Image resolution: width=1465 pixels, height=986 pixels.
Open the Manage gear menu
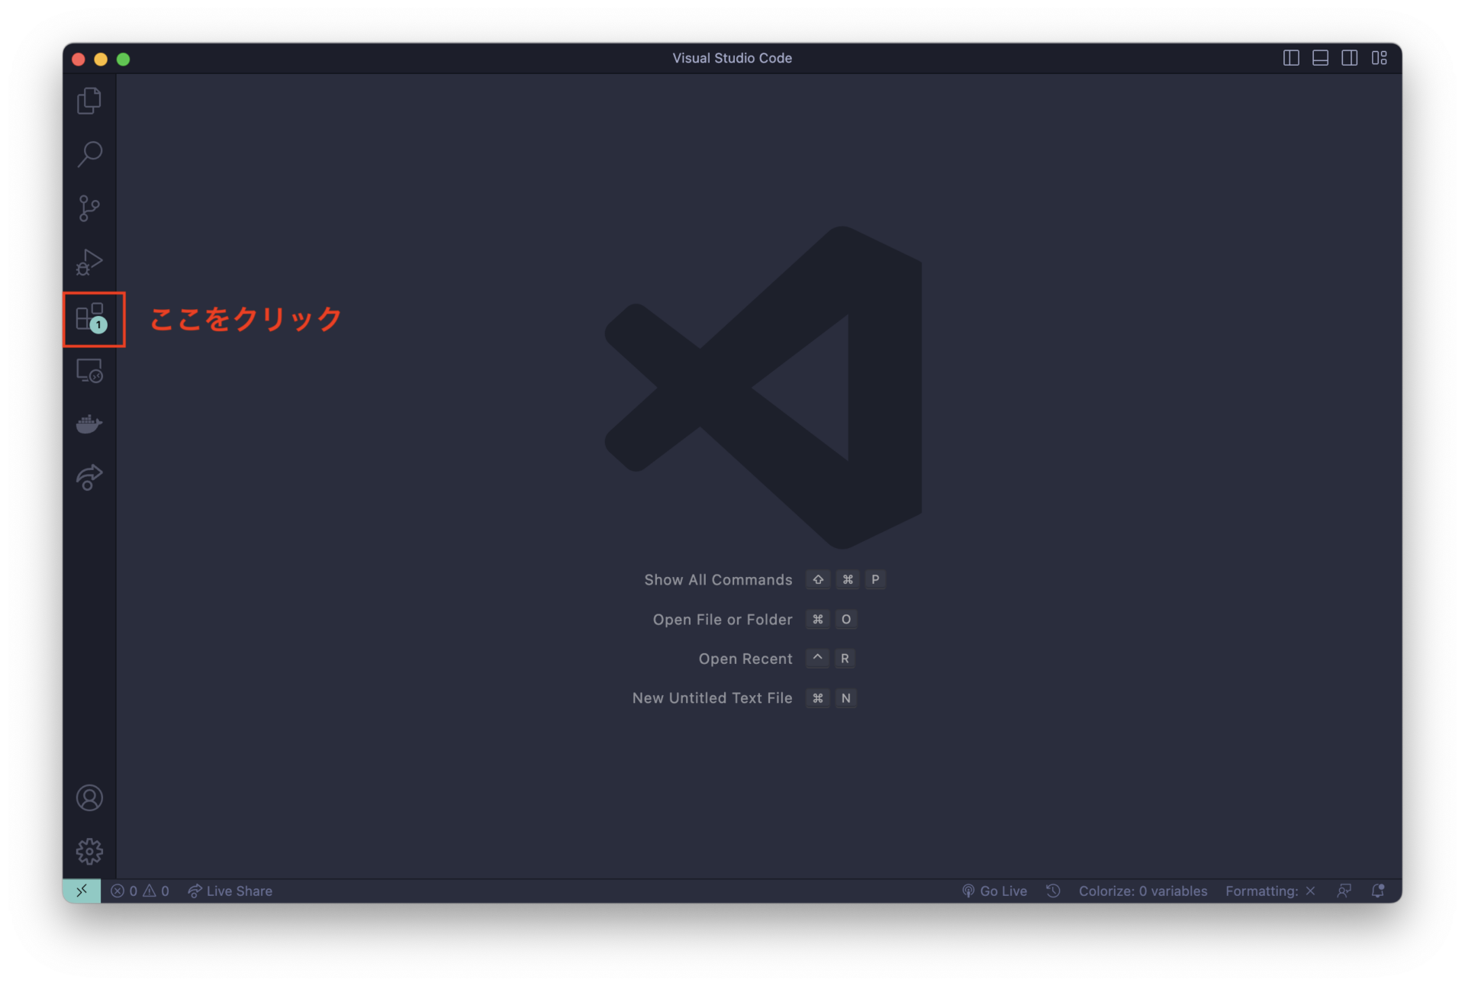click(89, 852)
